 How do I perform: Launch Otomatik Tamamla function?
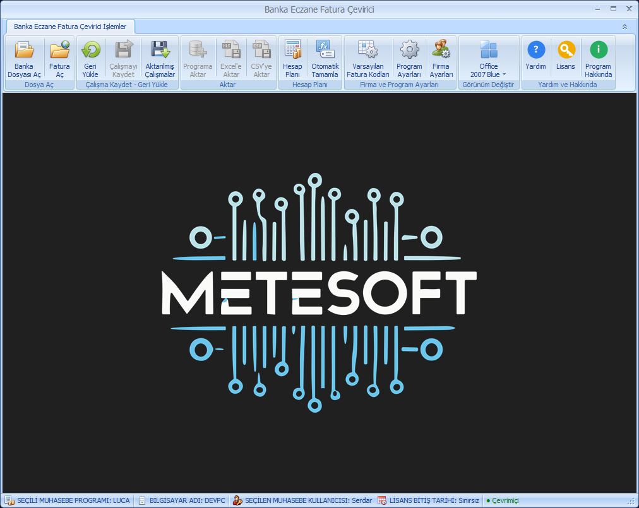point(325,58)
